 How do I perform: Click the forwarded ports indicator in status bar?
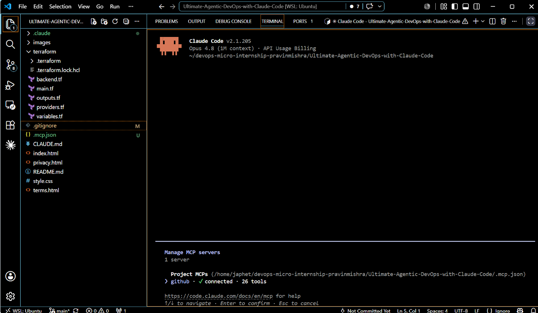[121, 310]
